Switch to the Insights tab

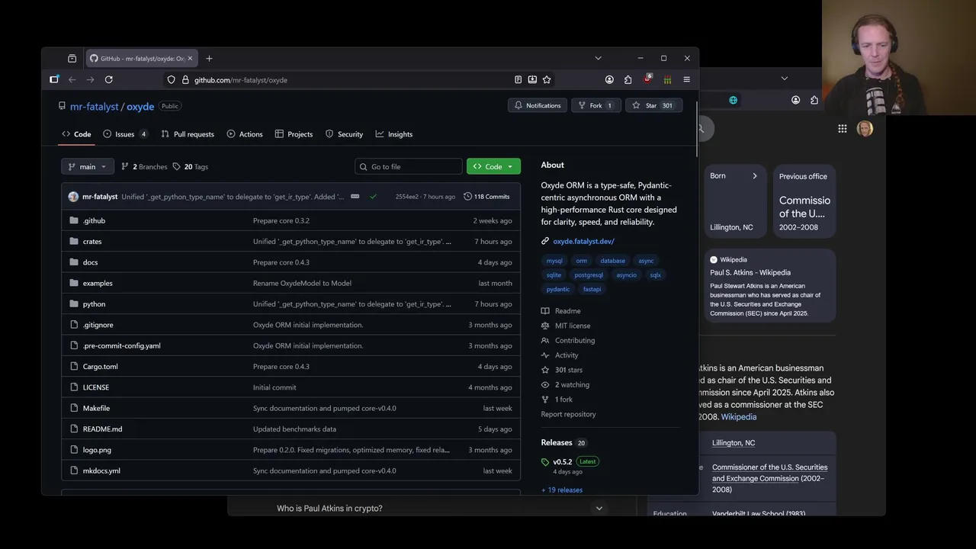(x=393, y=134)
